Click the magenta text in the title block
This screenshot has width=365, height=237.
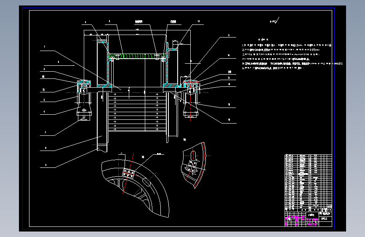tap(301, 221)
